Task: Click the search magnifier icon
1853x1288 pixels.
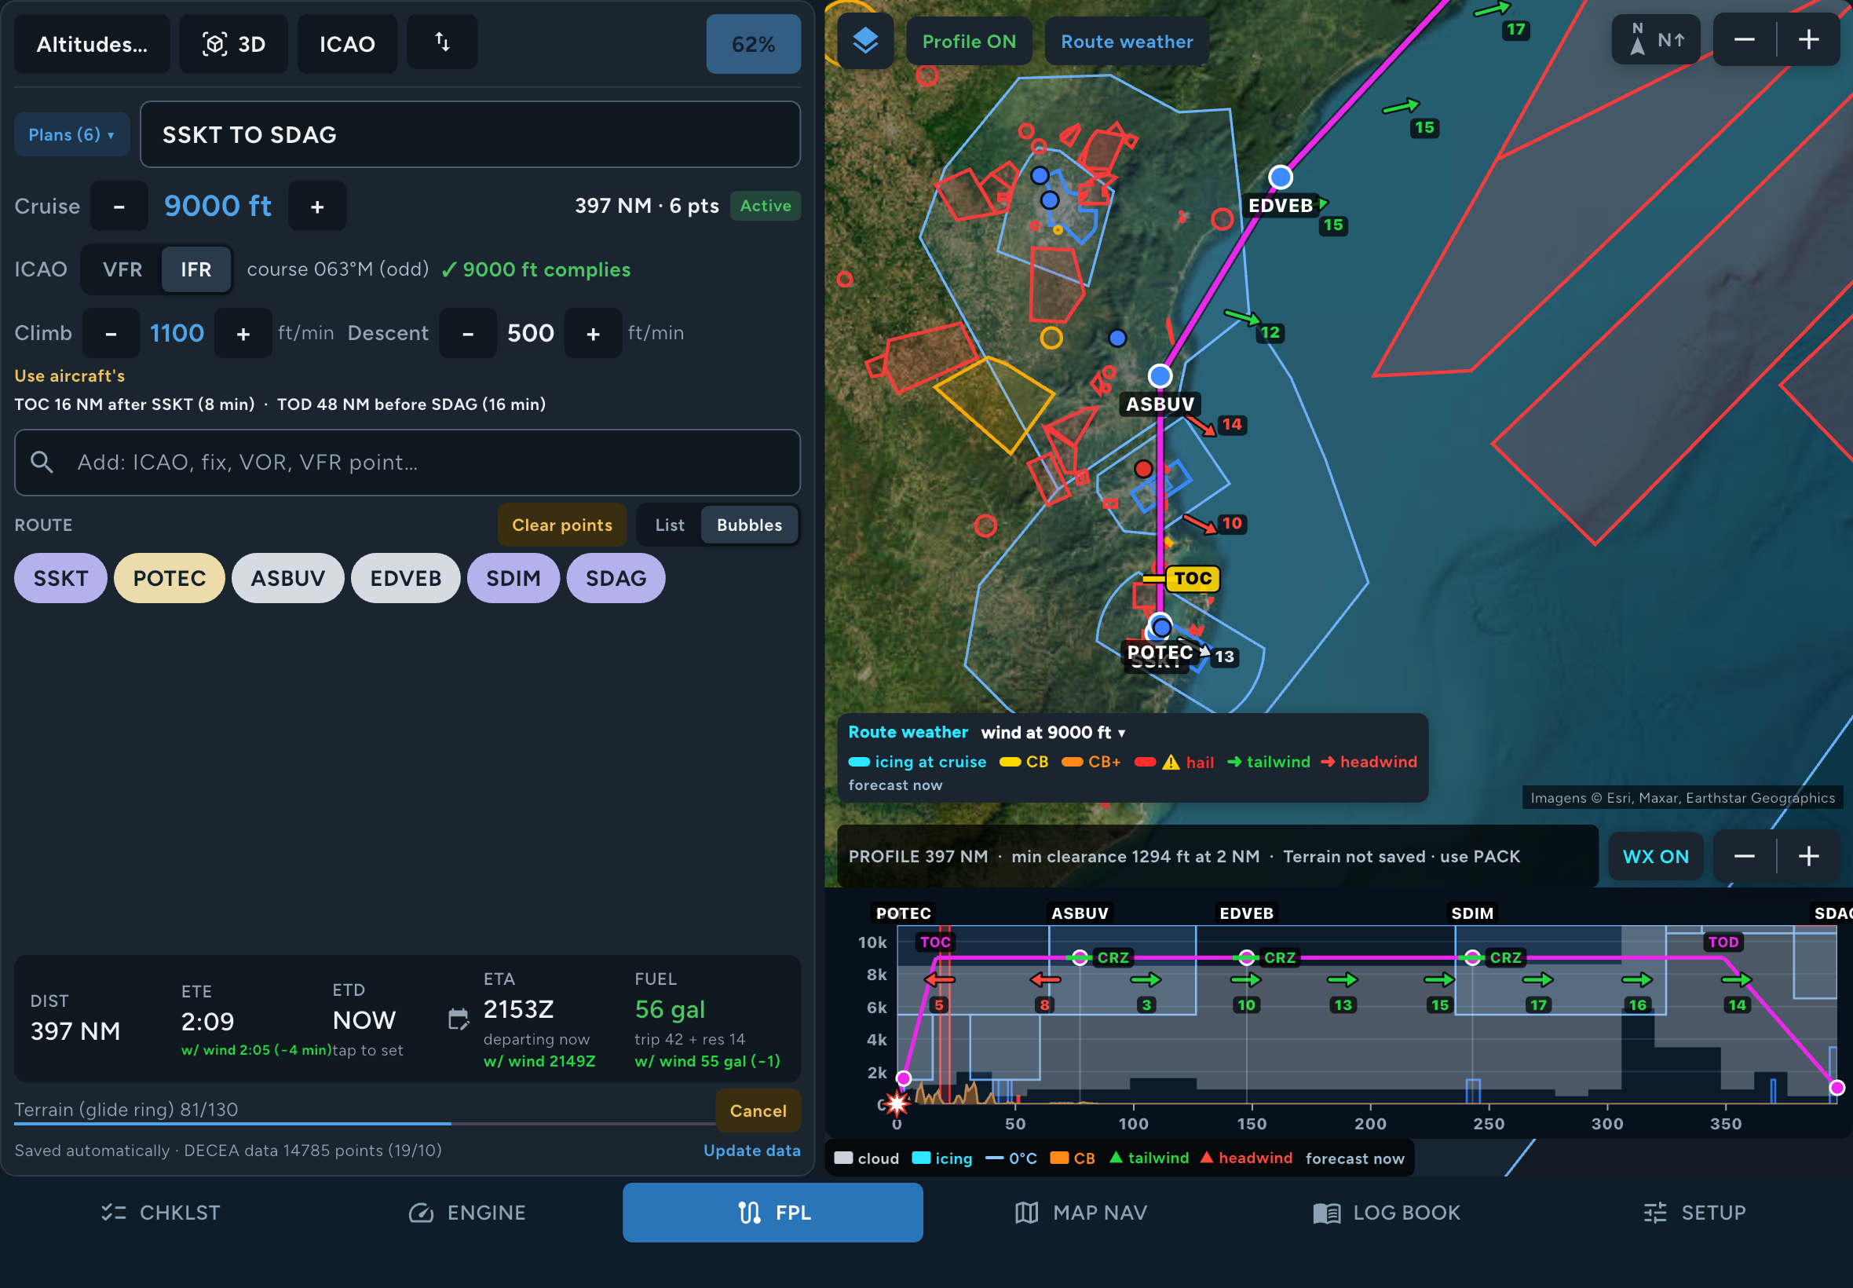Action: click(x=42, y=463)
